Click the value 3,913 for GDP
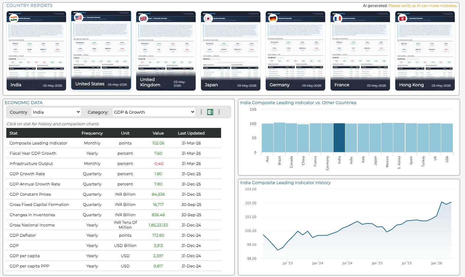 coord(158,246)
